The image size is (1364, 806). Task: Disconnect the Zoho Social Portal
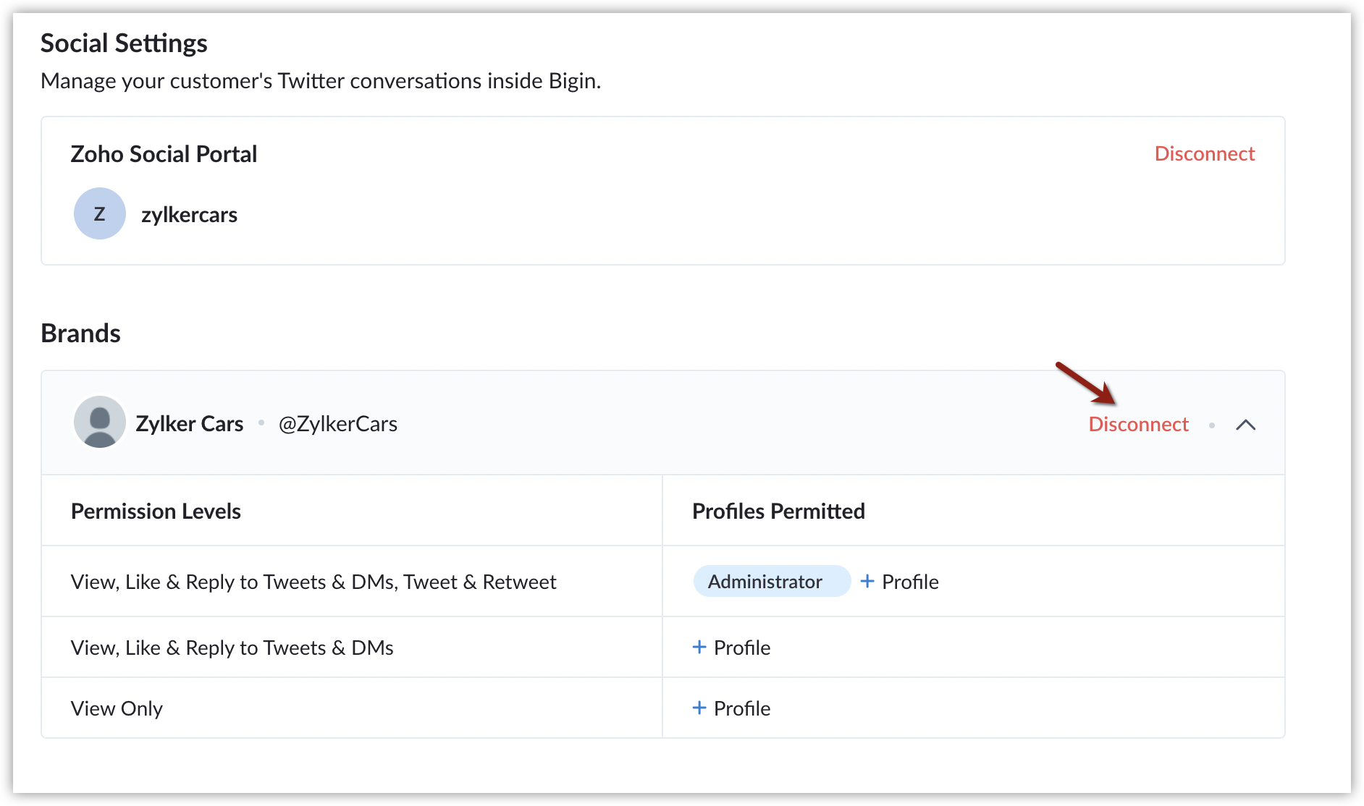click(x=1204, y=153)
